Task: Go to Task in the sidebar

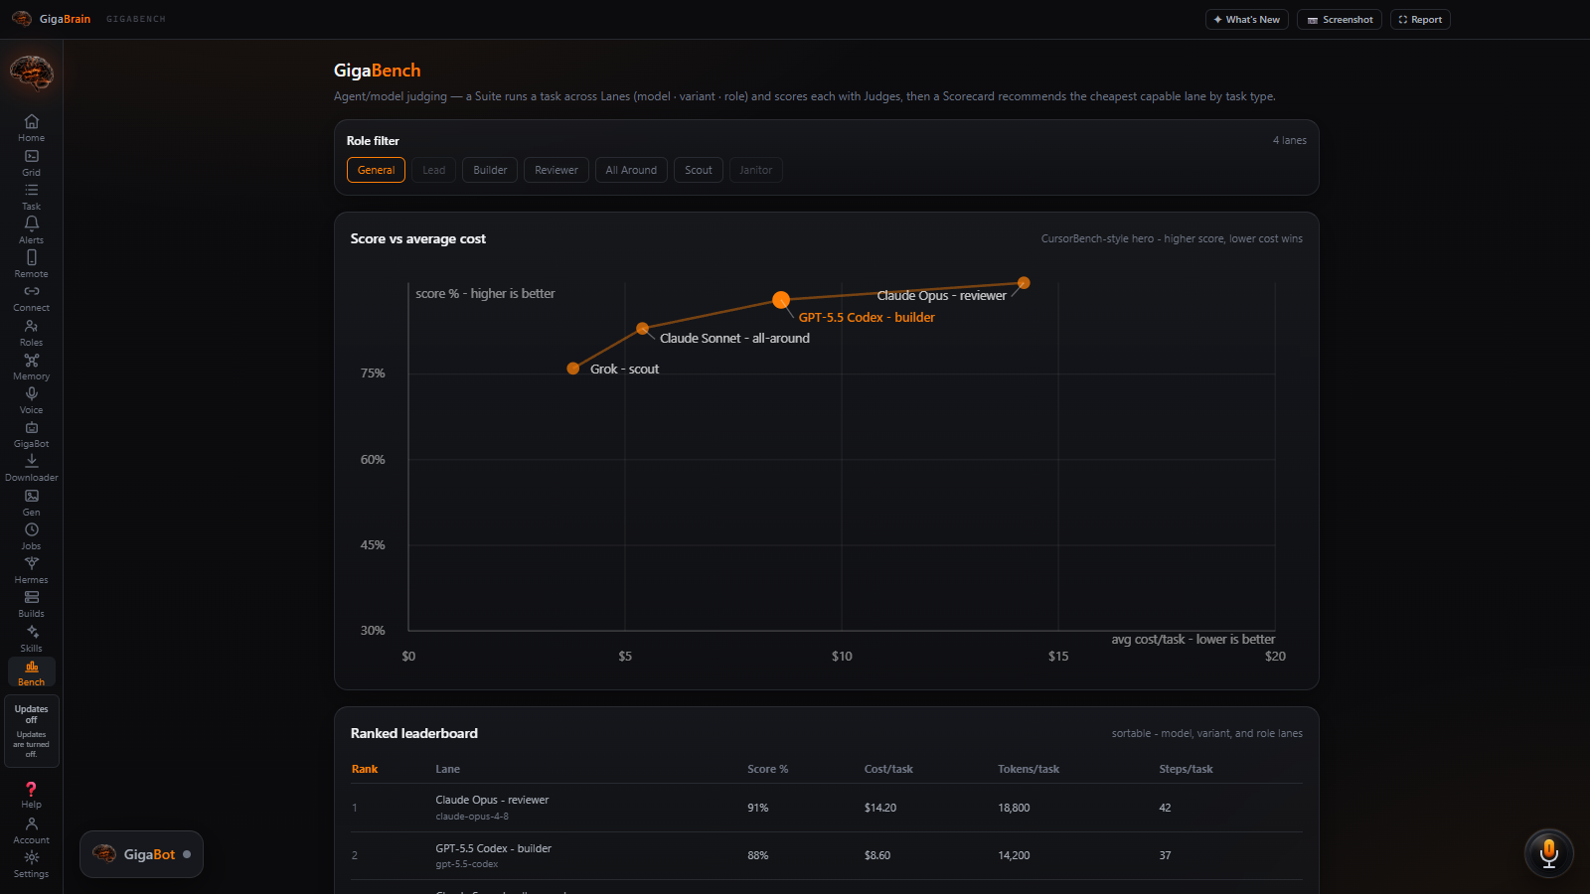Action: click(32, 196)
